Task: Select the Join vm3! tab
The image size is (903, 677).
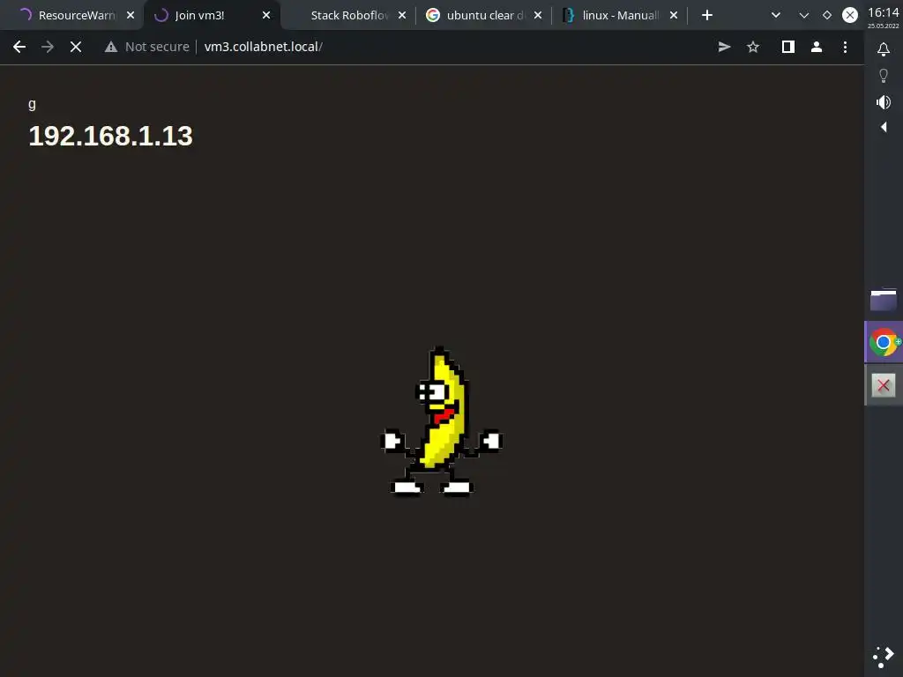Action: (213, 15)
